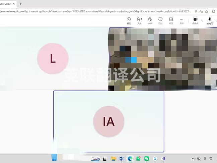Open the More options ellipsis menu
The height and width of the screenshot is (163, 217).
click(182, 21)
